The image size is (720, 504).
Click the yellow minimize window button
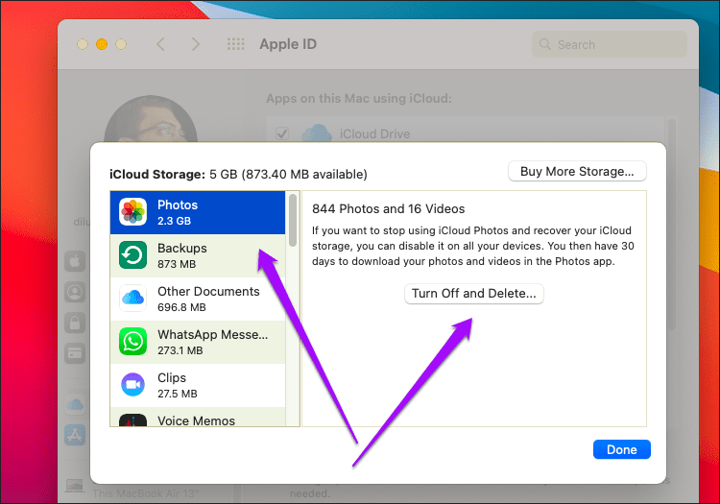102,44
